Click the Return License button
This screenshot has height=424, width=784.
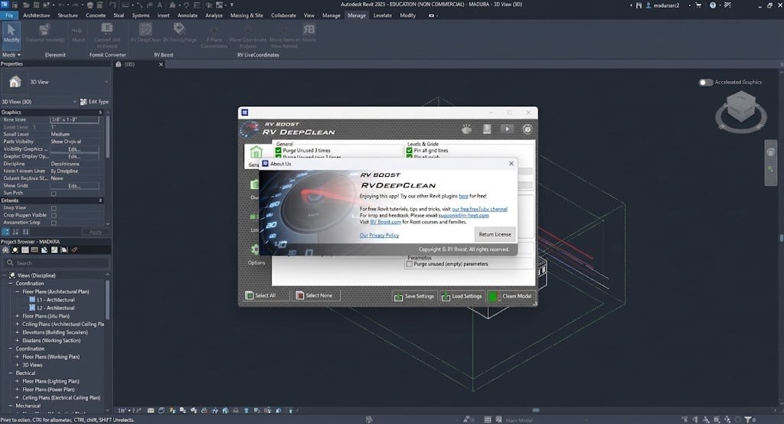click(x=495, y=234)
